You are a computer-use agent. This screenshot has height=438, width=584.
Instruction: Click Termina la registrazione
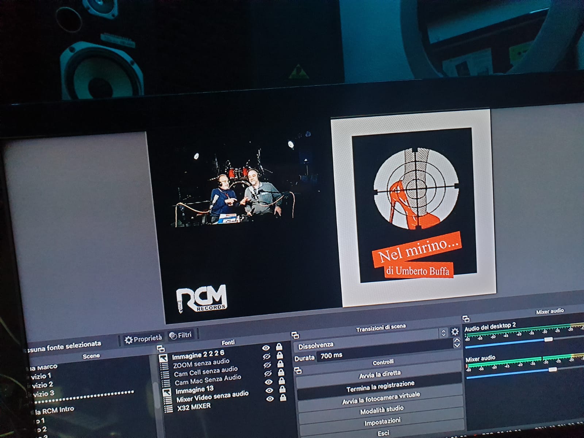[380, 386]
